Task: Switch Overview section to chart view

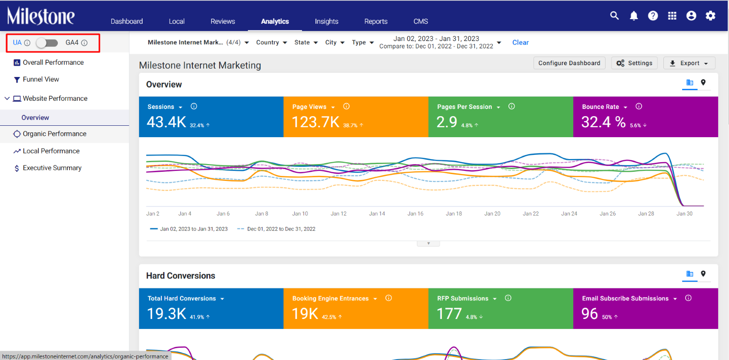Action: point(690,82)
